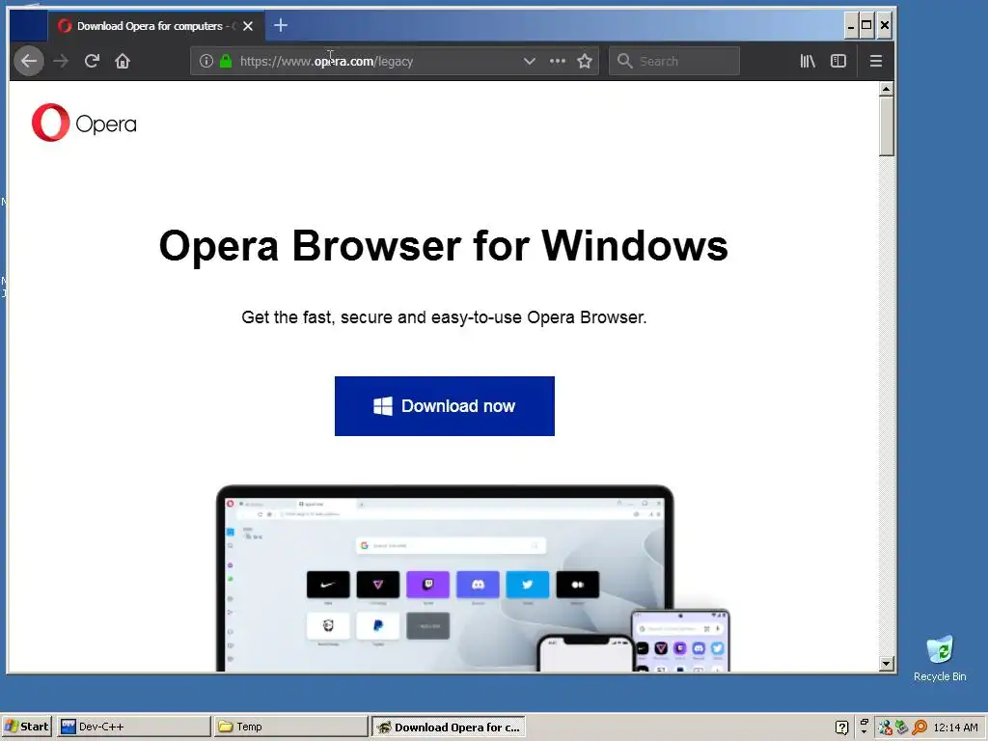Click the page scrollbar up arrow
Screen dimensions: 988x741
(887, 89)
